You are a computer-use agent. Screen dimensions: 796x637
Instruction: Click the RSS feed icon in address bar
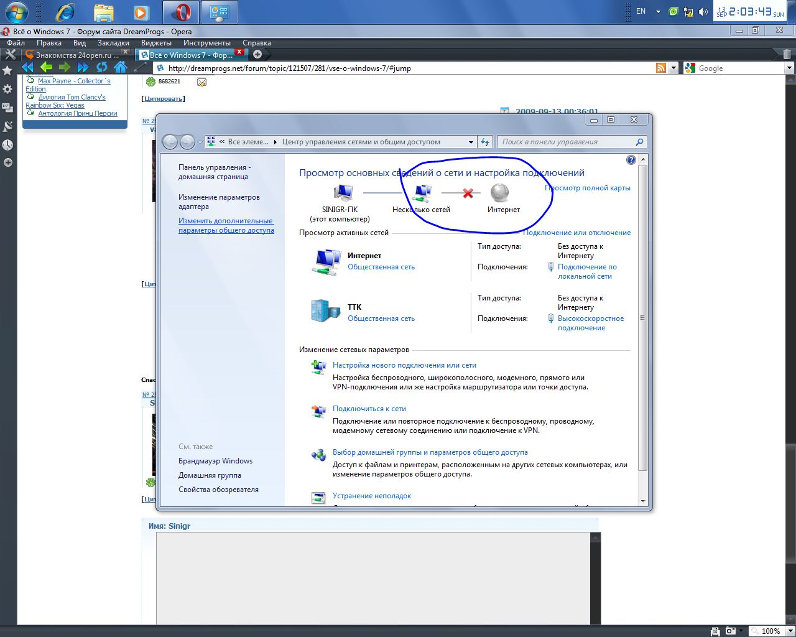pos(661,68)
